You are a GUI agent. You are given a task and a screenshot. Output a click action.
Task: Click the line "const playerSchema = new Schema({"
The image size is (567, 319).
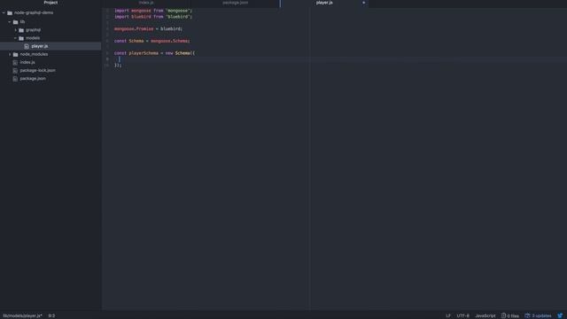pos(155,53)
